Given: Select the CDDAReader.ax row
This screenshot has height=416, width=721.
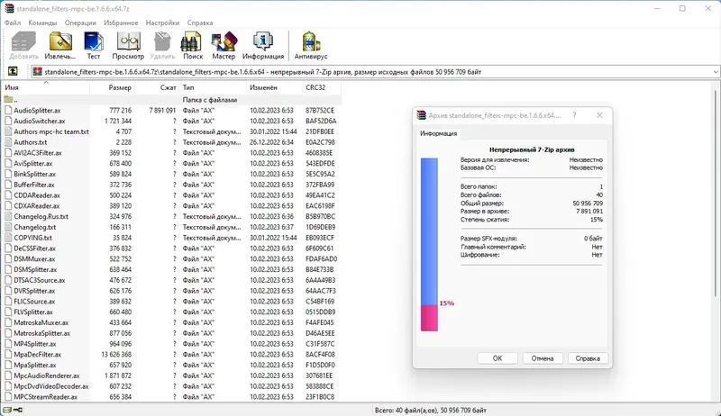Looking at the screenshot, I should 173,195.
